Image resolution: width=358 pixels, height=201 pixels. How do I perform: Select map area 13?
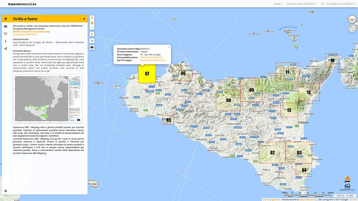[289, 110]
